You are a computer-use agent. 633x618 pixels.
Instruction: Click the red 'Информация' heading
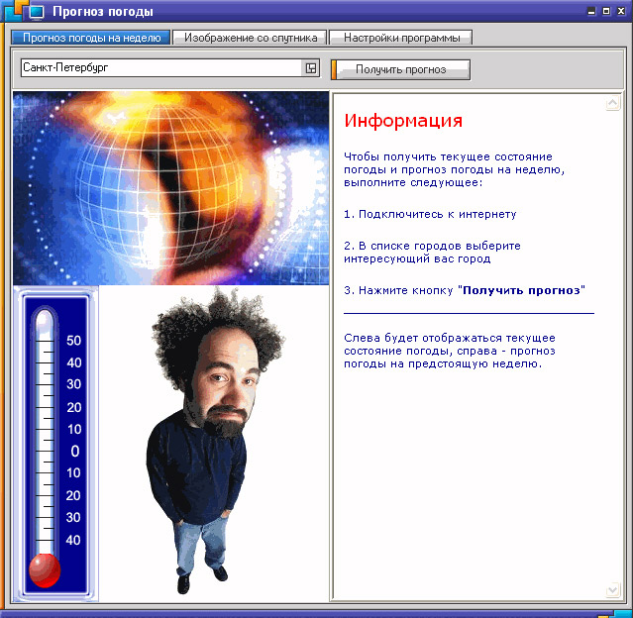tap(403, 121)
